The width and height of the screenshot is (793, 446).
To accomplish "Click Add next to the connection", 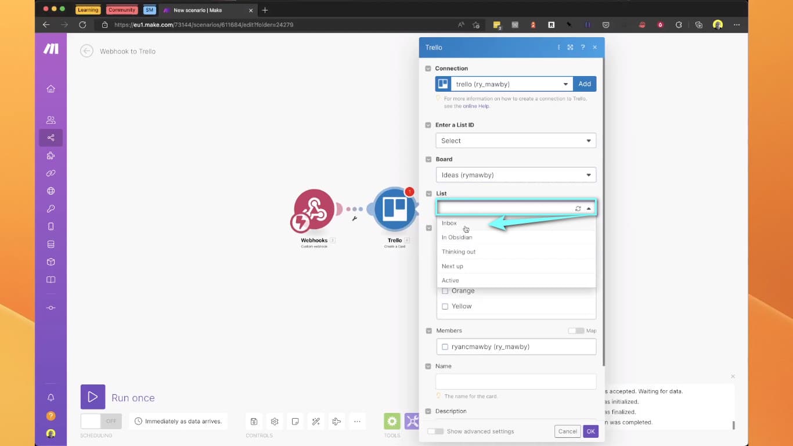I will [x=585, y=84].
